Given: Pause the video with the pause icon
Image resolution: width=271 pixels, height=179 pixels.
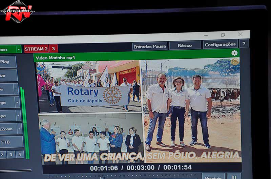Looking at the screenshot, I should (233, 176).
